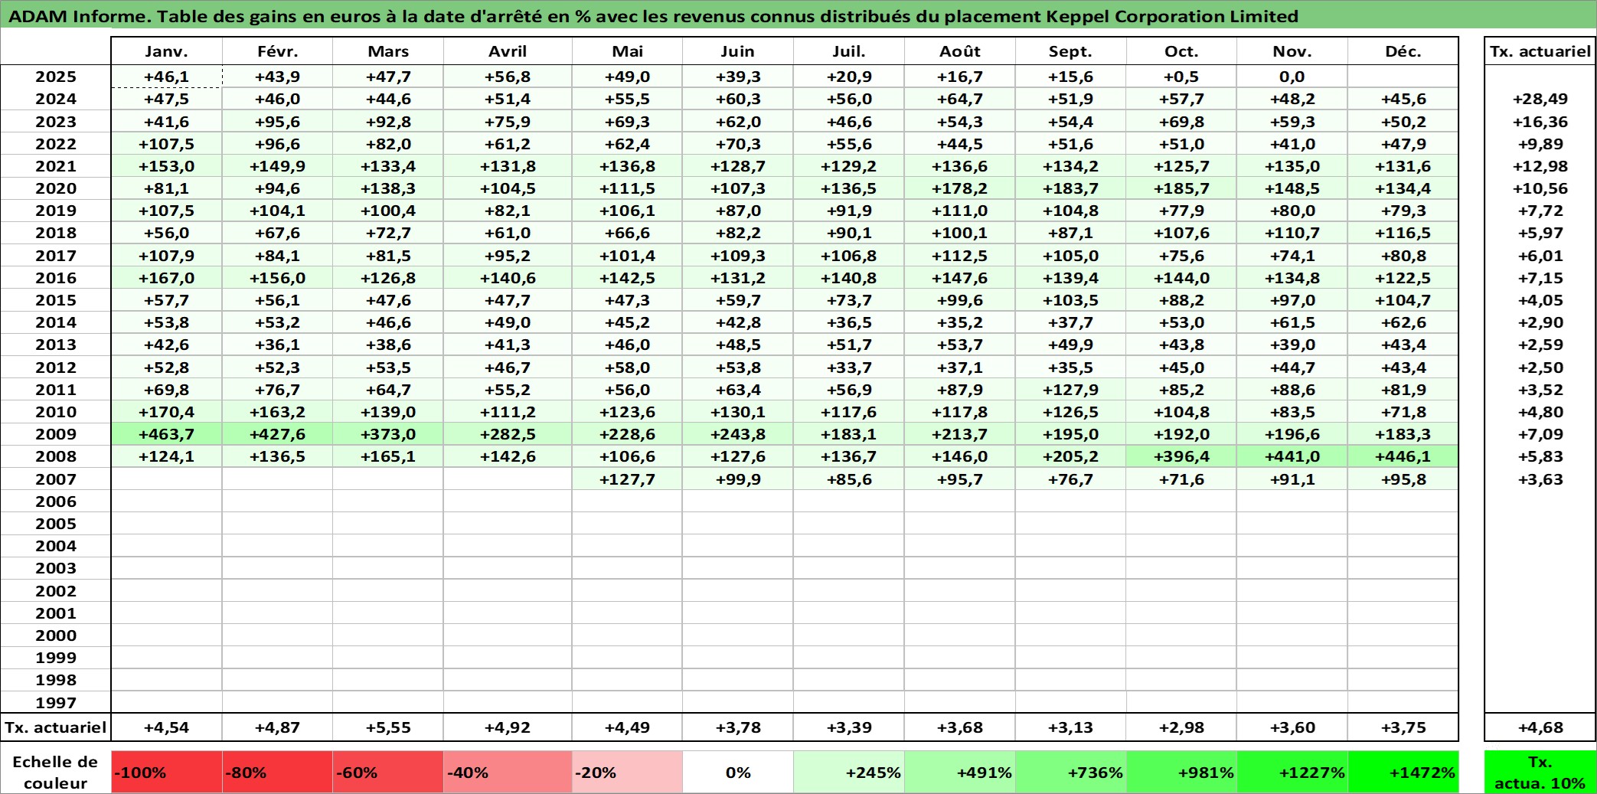Select the +185,7 cell for Oct. 2020
This screenshot has width=1597, height=794.
(1181, 188)
